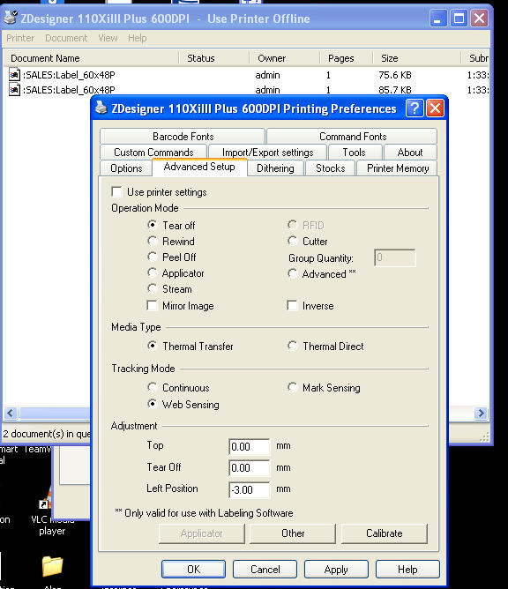Select the Rewind operation mode

[x=152, y=241]
